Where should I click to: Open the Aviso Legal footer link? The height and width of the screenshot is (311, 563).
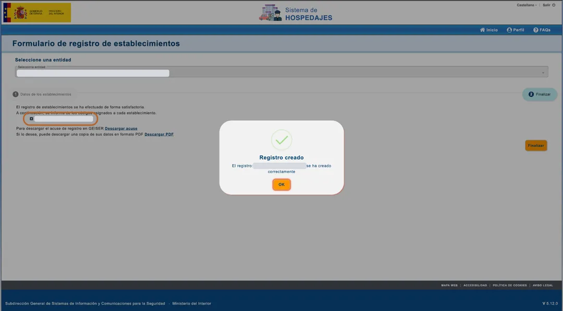[543, 285]
